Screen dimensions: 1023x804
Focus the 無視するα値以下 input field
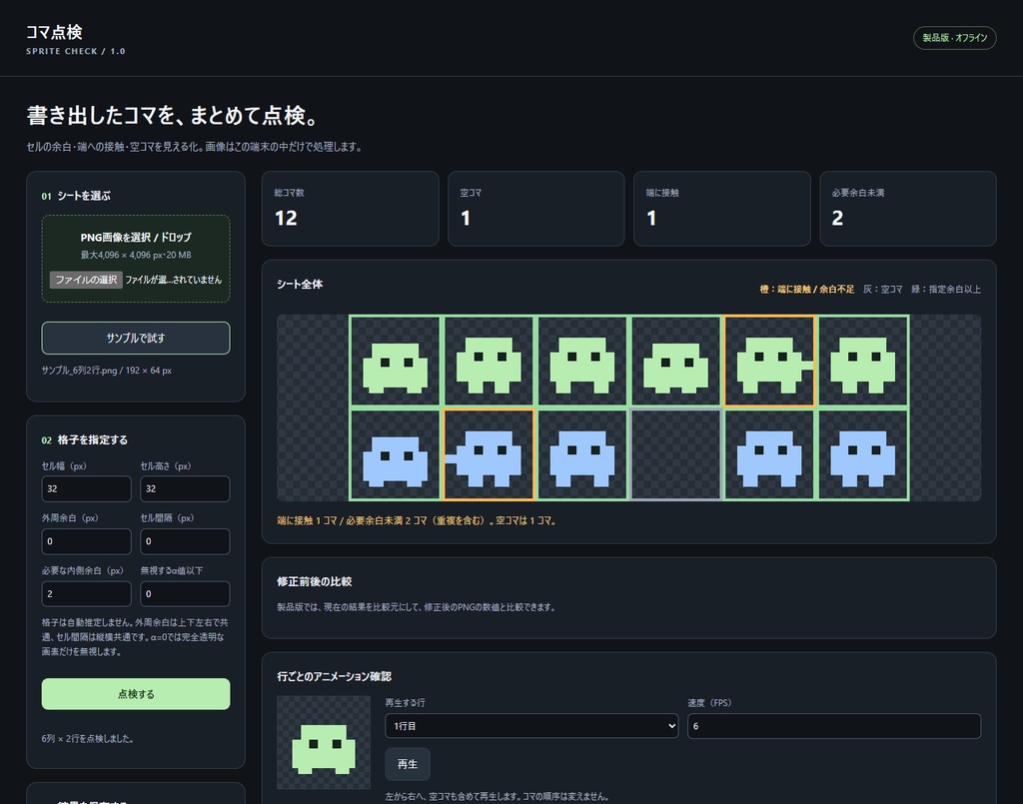click(185, 593)
